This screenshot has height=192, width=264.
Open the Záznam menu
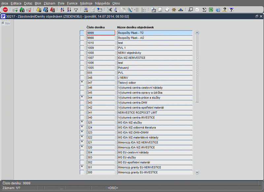[x=49, y=3]
